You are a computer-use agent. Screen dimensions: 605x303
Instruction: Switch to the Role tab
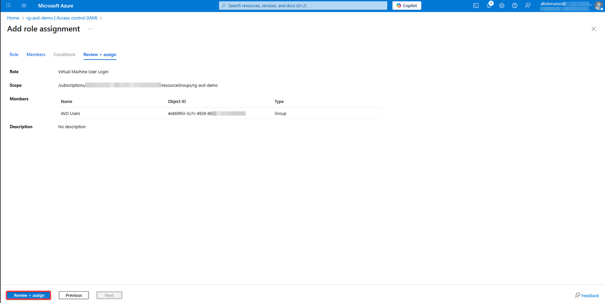point(14,54)
